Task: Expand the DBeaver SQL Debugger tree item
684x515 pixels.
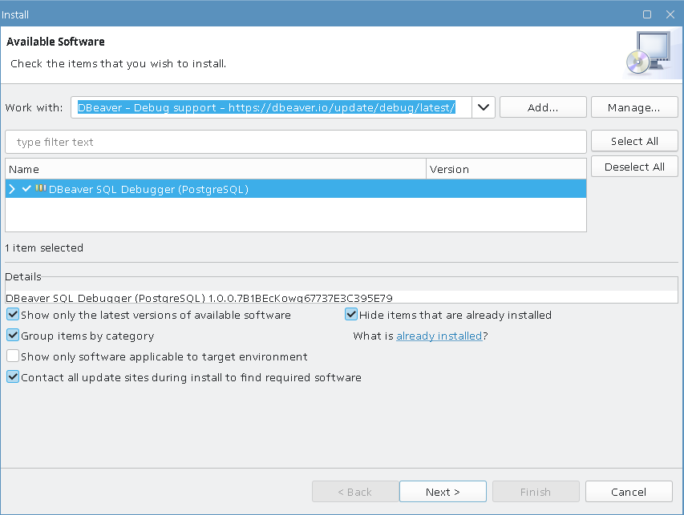Action: tap(12, 189)
